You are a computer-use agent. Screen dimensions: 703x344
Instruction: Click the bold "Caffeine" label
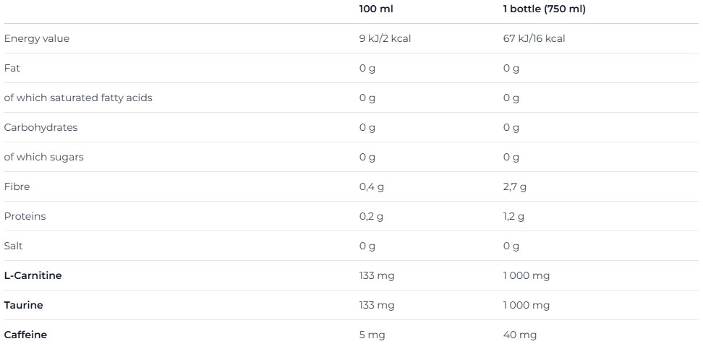tap(26, 335)
